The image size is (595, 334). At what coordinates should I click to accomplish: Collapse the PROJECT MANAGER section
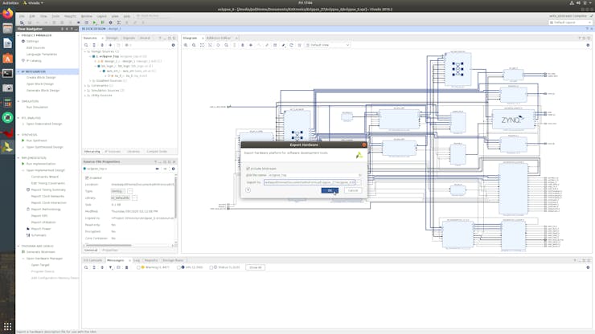coord(18,35)
